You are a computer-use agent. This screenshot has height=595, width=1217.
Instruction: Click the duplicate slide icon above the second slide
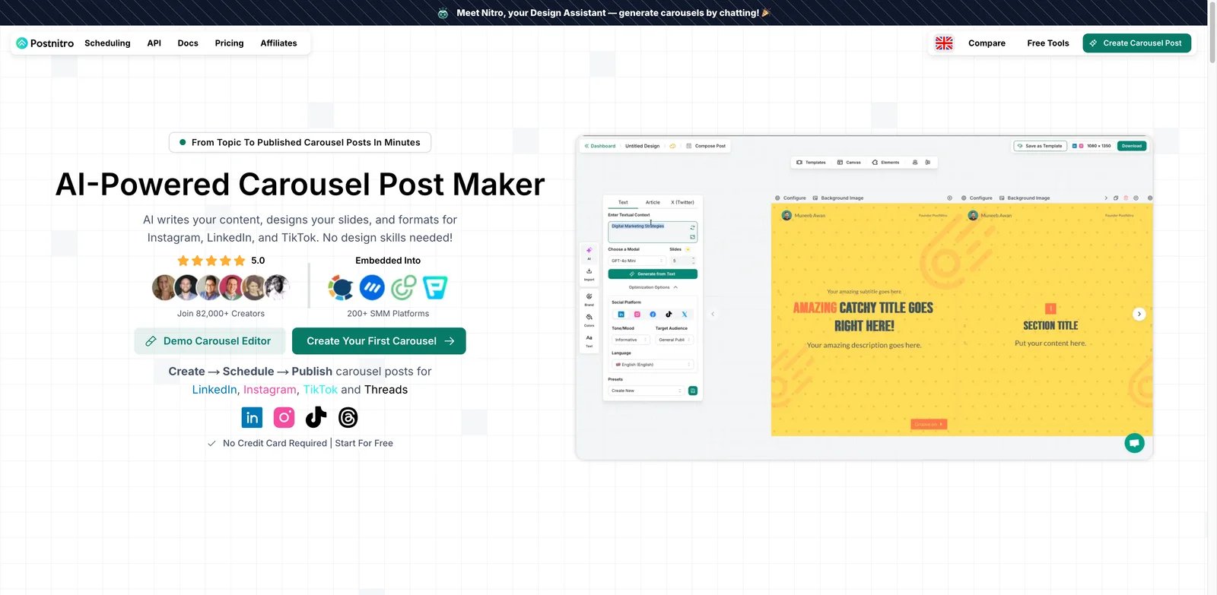pyautogui.click(x=1116, y=198)
